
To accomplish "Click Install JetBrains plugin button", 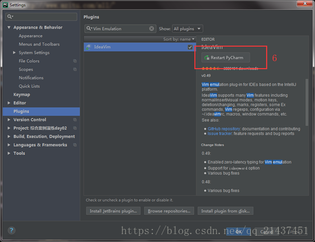I will click(x=113, y=211).
